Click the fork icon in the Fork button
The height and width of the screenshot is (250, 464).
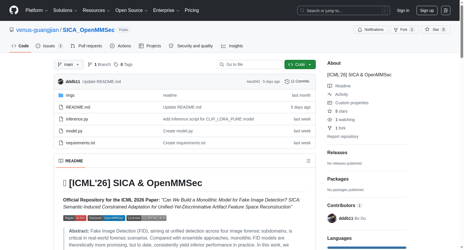click(x=396, y=30)
